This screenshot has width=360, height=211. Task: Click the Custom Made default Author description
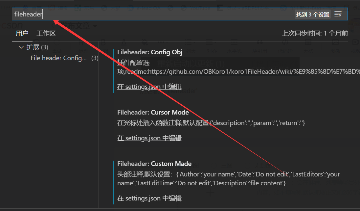click(228, 178)
